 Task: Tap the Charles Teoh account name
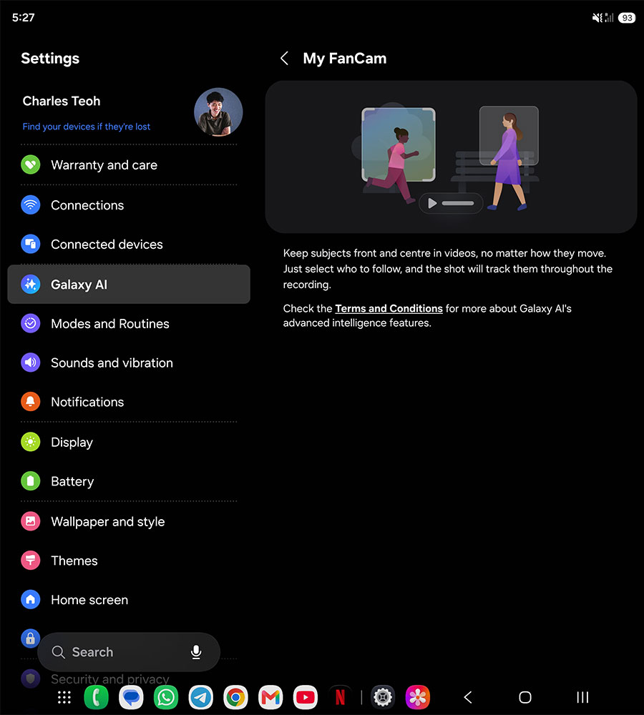click(62, 101)
